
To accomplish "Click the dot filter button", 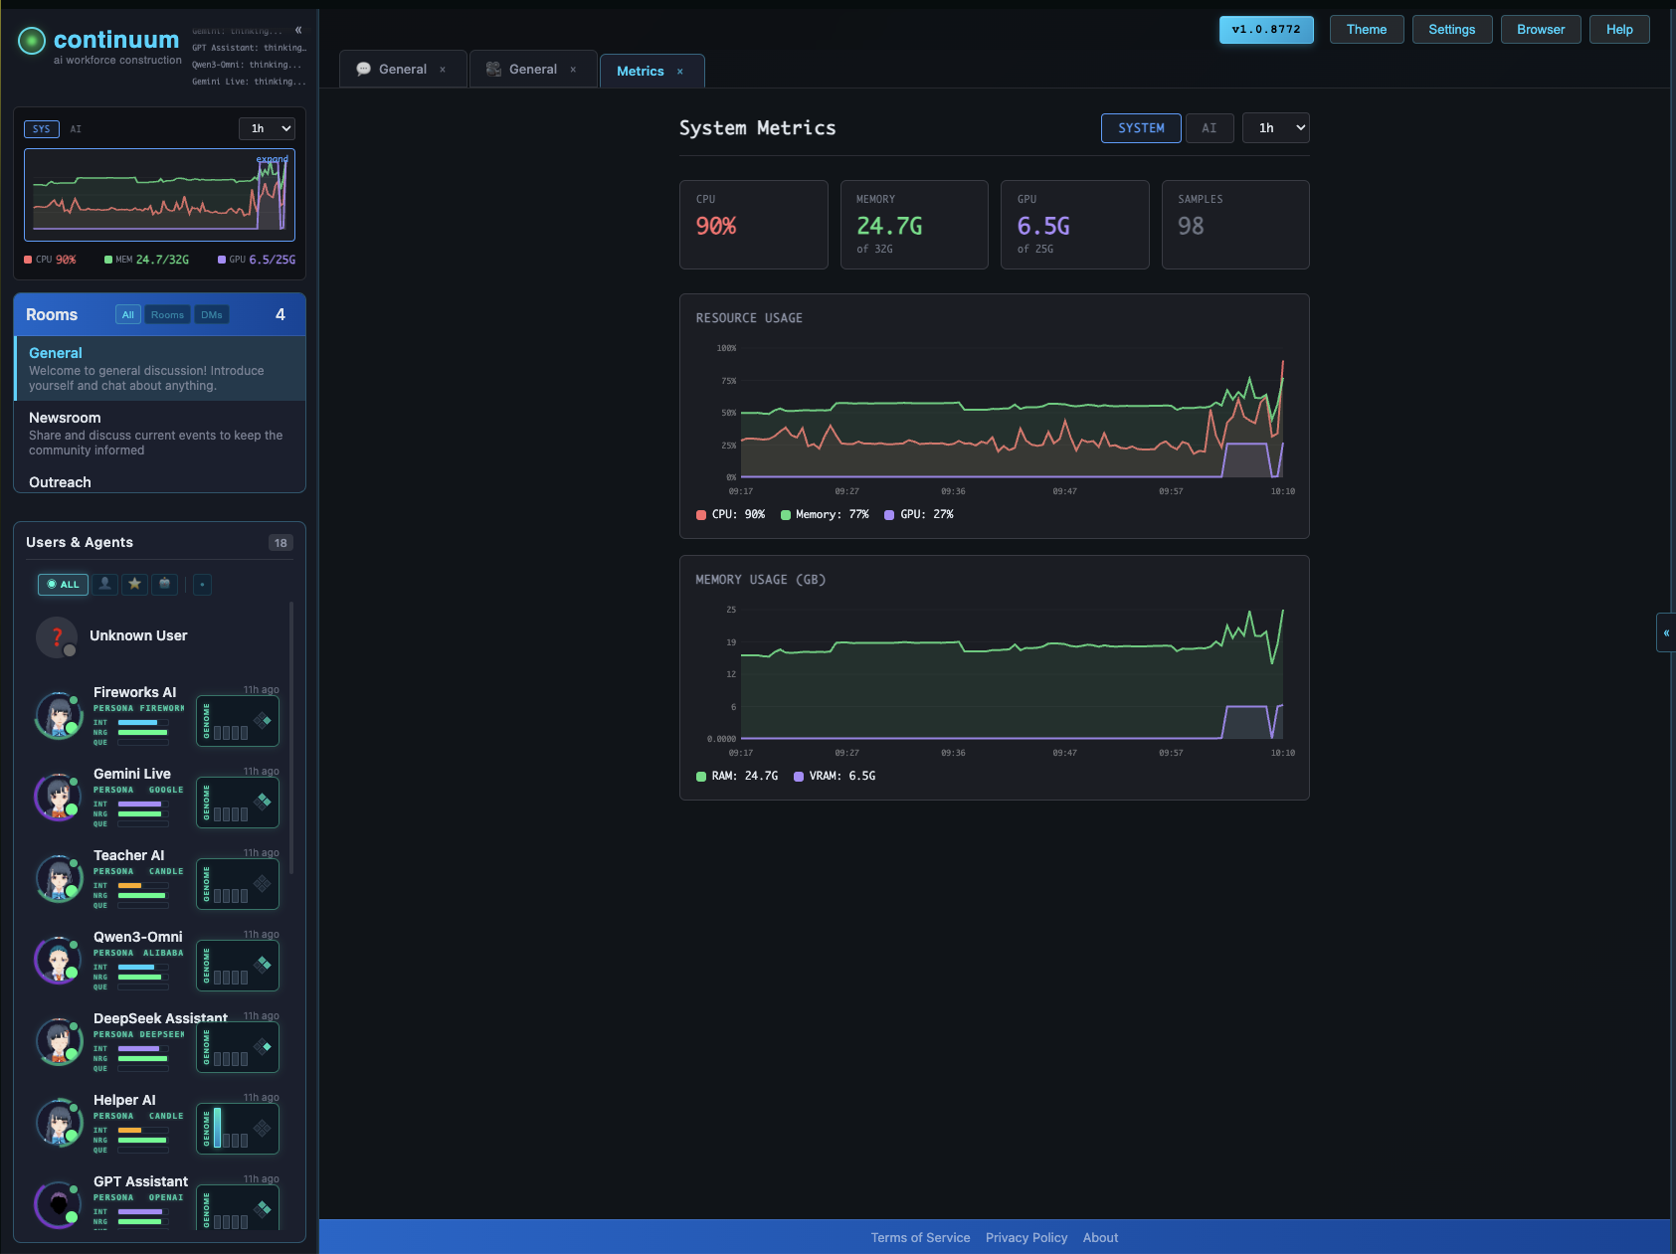I will point(202,585).
